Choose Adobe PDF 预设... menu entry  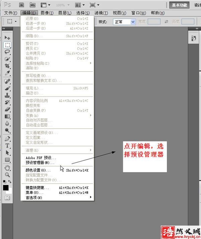[57, 158]
